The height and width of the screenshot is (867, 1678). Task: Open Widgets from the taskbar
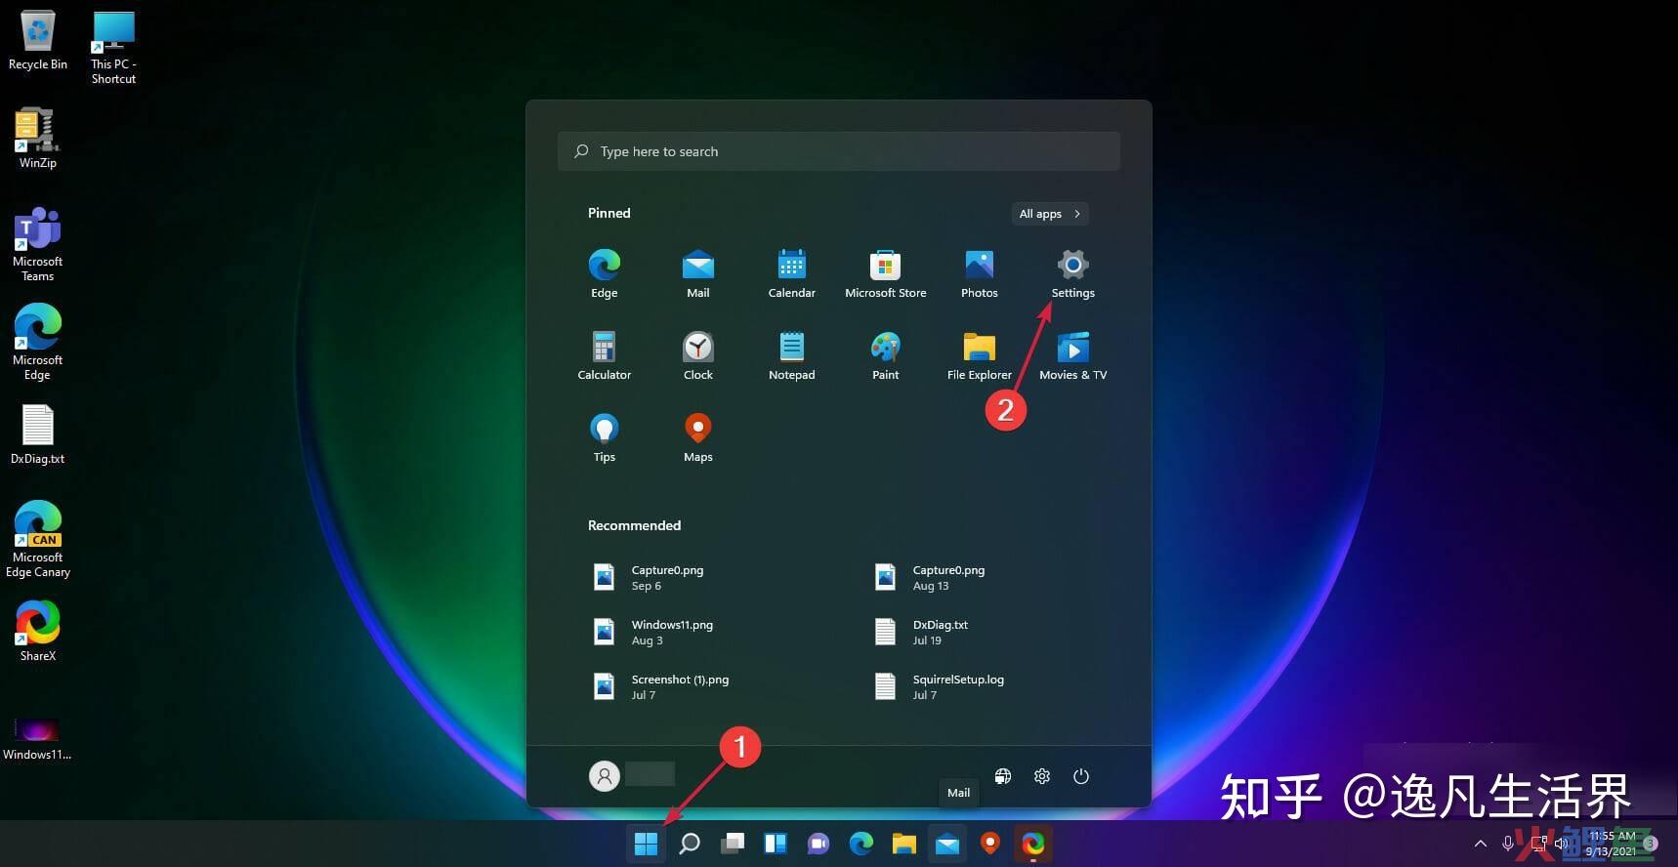coord(776,844)
